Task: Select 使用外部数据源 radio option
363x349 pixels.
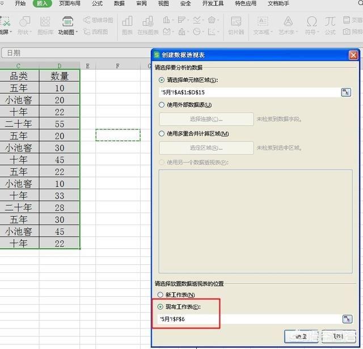Action: pos(161,105)
